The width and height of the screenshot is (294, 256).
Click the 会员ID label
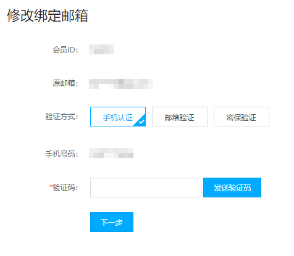pyautogui.click(x=65, y=50)
